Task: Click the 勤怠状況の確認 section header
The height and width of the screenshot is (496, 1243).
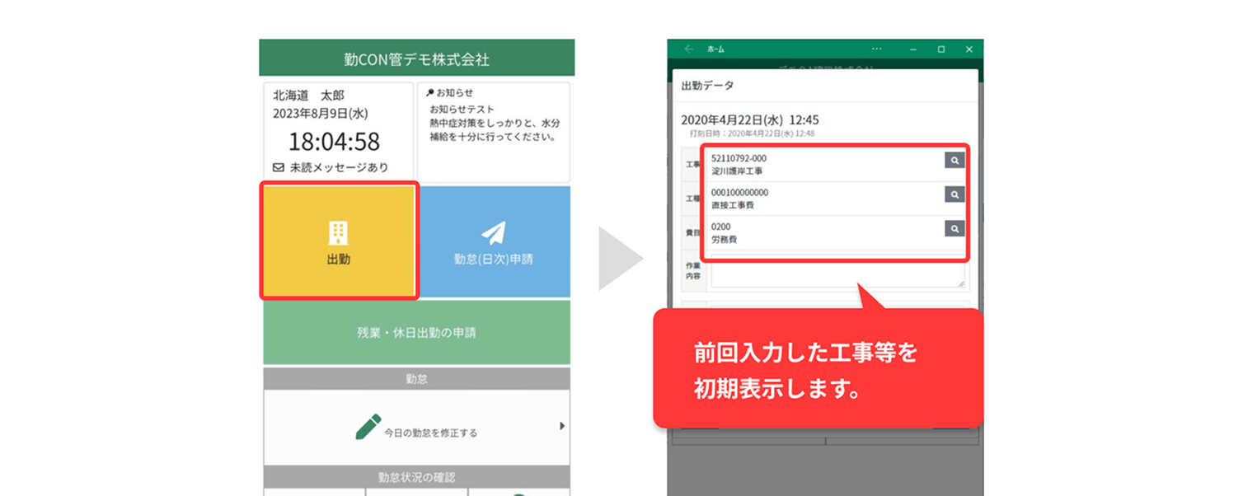Action: coord(416,476)
